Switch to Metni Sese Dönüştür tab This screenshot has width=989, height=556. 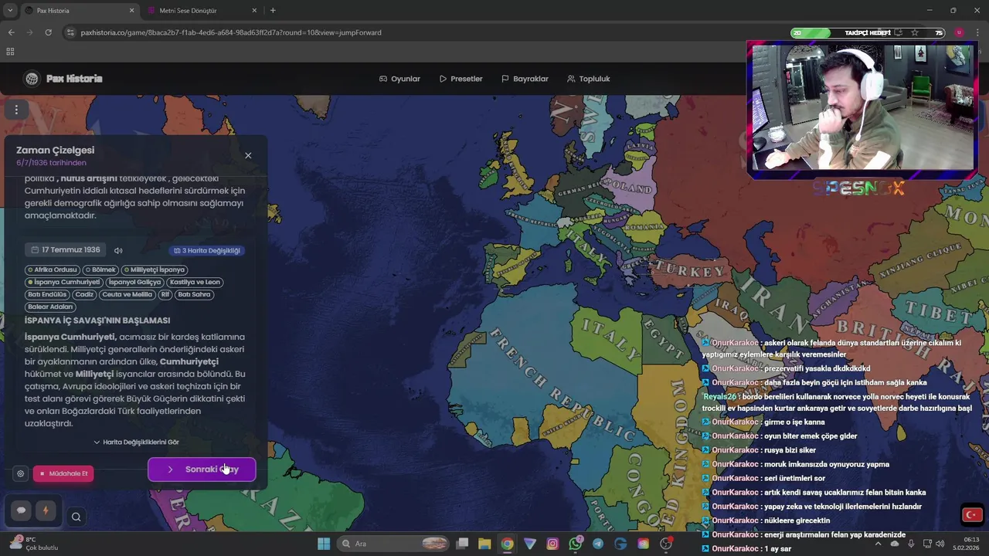[x=202, y=11]
